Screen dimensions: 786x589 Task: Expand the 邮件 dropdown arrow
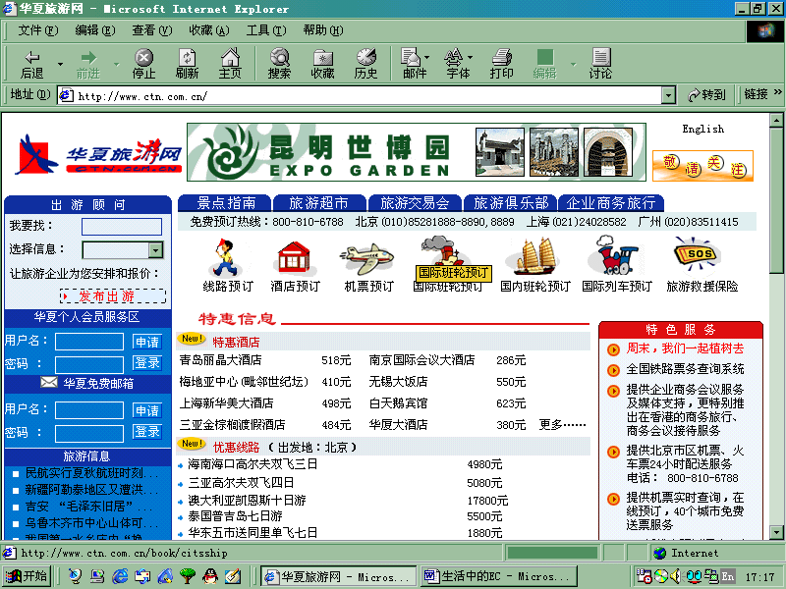[x=427, y=57]
